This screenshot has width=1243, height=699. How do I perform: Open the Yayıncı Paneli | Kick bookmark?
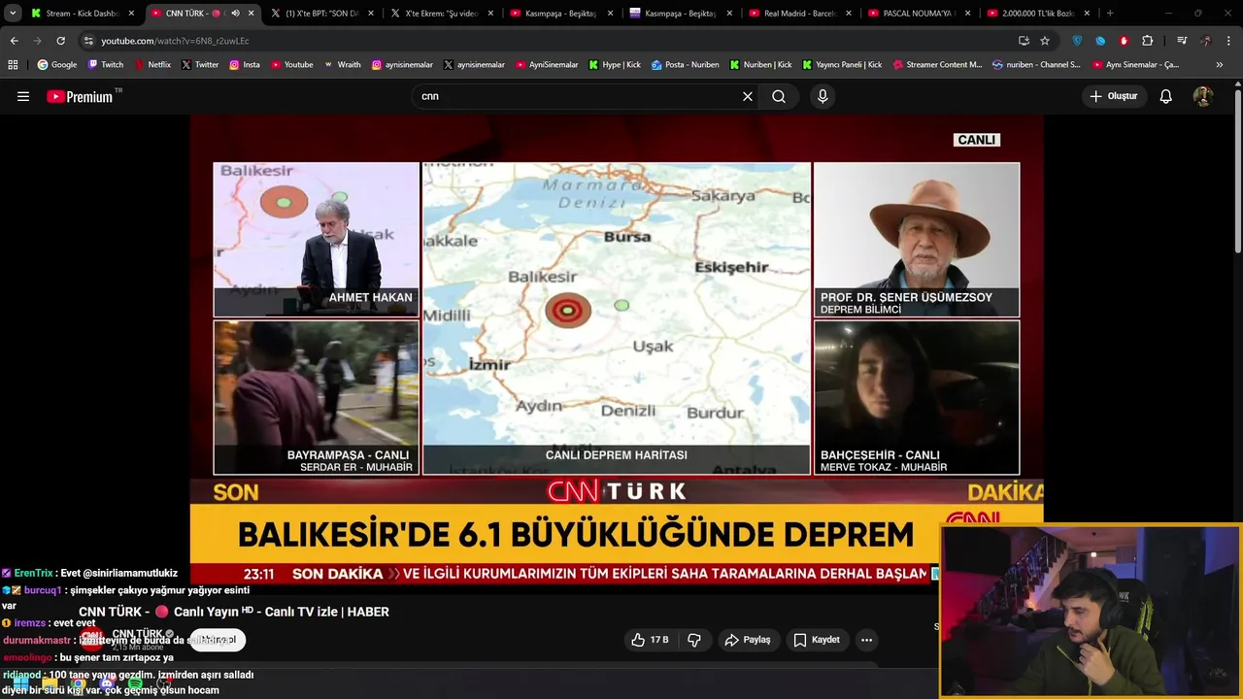tap(842, 65)
